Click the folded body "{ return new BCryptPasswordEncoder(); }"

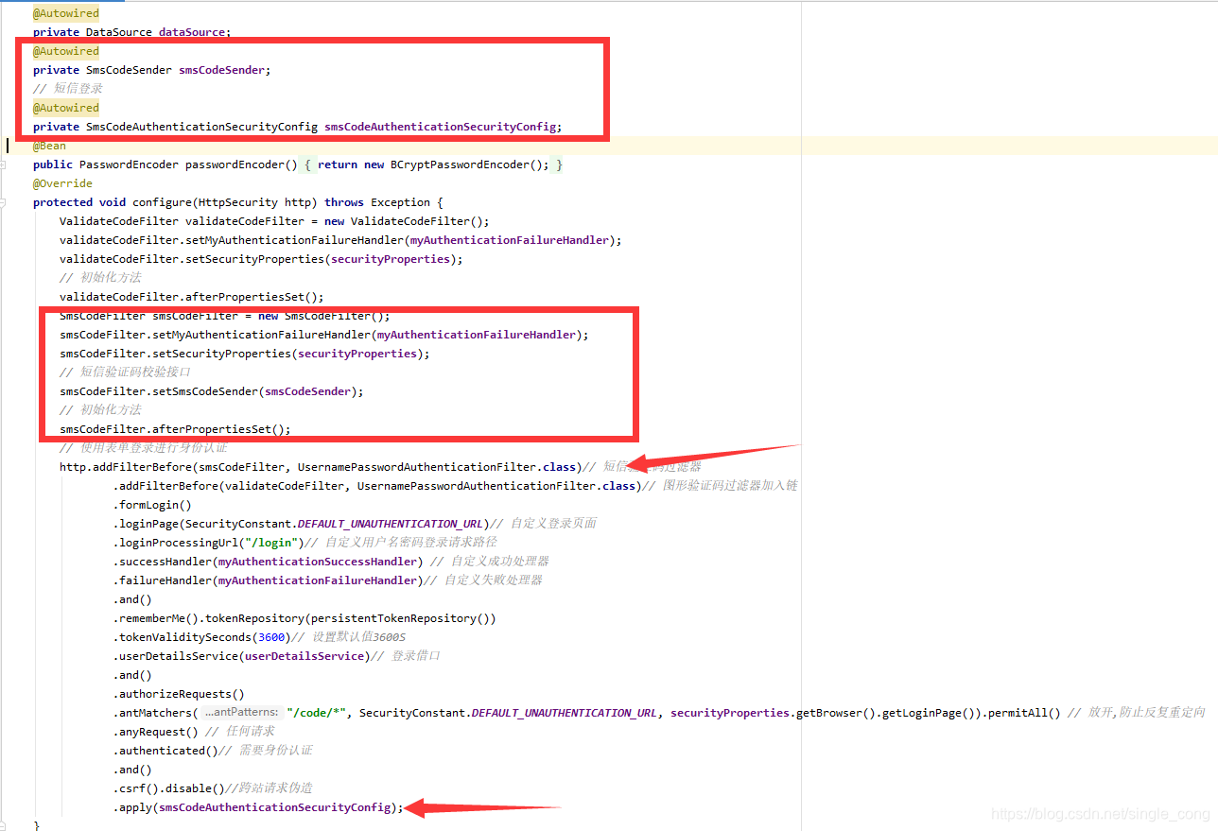(432, 164)
